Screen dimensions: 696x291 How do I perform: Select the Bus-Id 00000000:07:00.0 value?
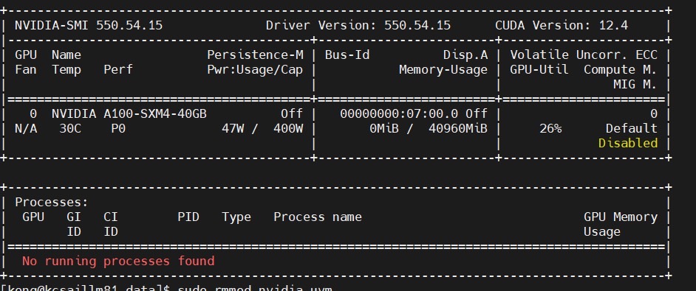click(x=399, y=114)
